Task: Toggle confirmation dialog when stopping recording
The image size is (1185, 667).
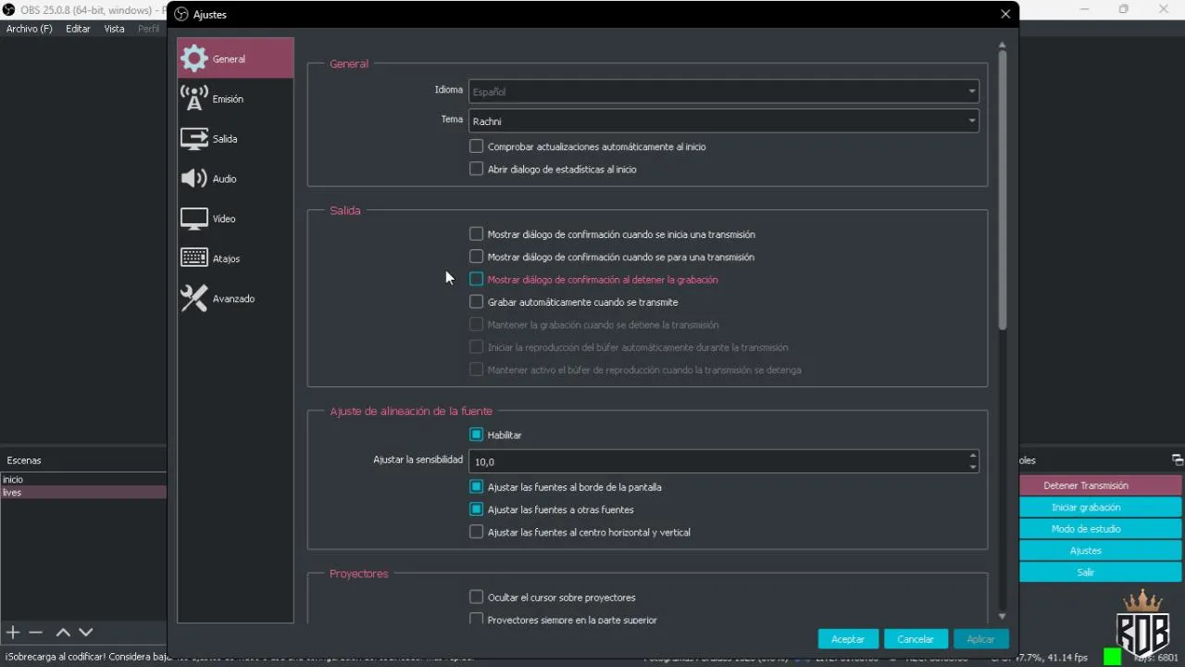Action: pyautogui.click(x=477, y=279)
